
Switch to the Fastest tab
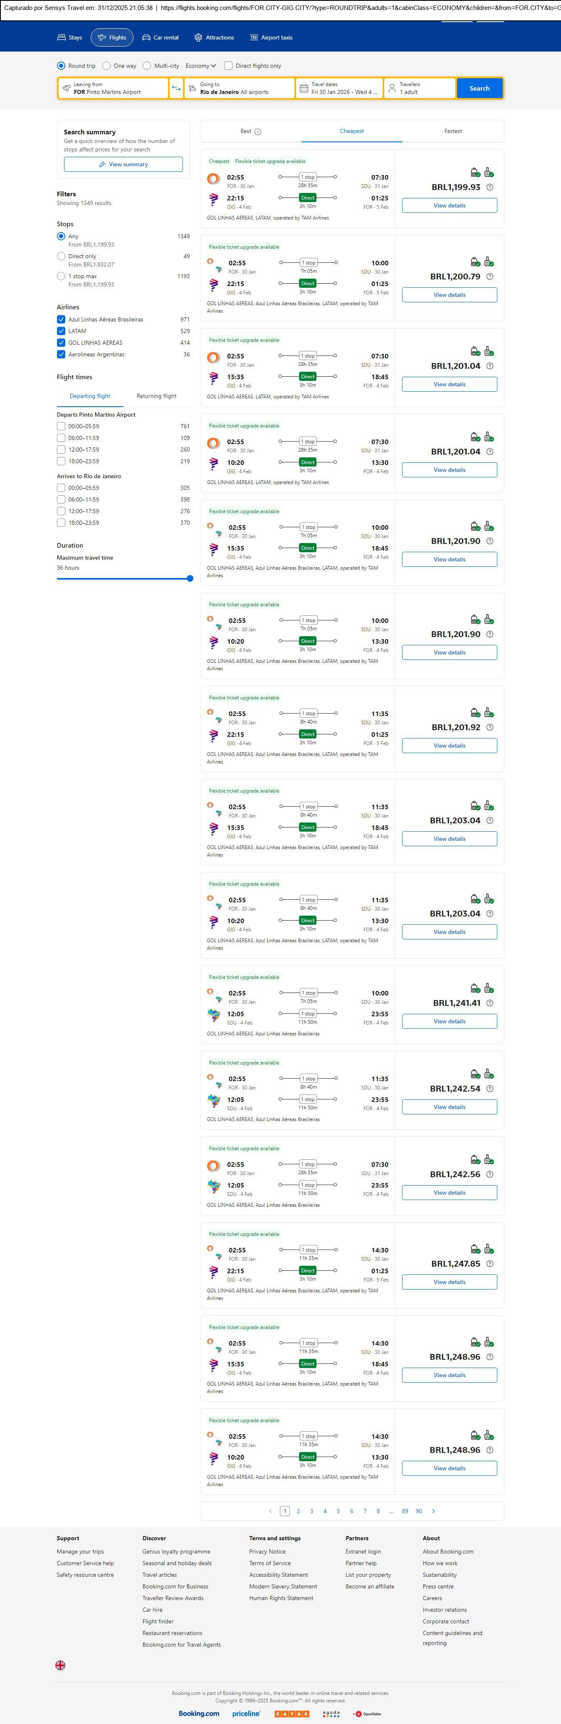[x=452, y=131]
